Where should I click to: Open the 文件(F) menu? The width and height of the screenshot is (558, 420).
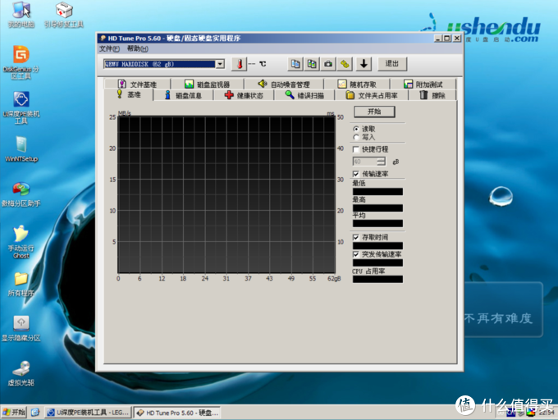click(108, 49)
